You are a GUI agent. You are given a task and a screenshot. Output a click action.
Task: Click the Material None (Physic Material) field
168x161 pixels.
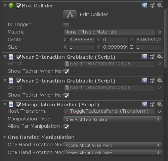(x=109, y=32)
